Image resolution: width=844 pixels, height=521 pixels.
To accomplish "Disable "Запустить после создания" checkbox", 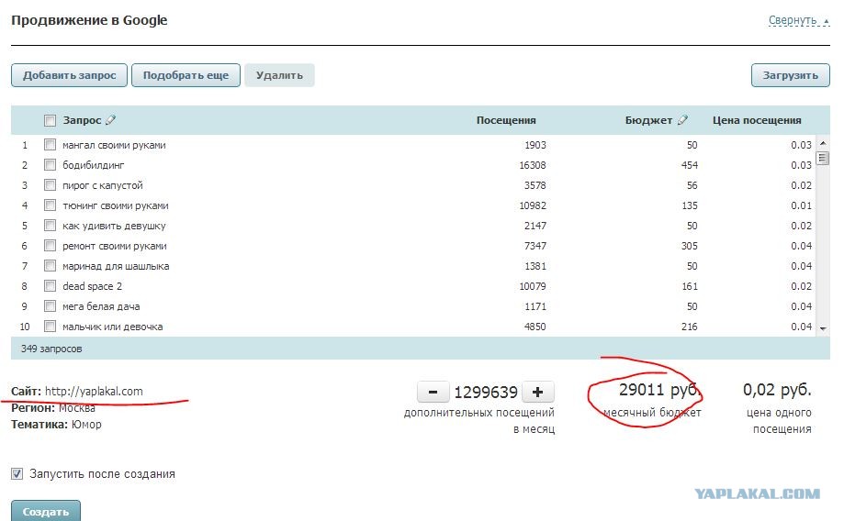I will [17, 474].
